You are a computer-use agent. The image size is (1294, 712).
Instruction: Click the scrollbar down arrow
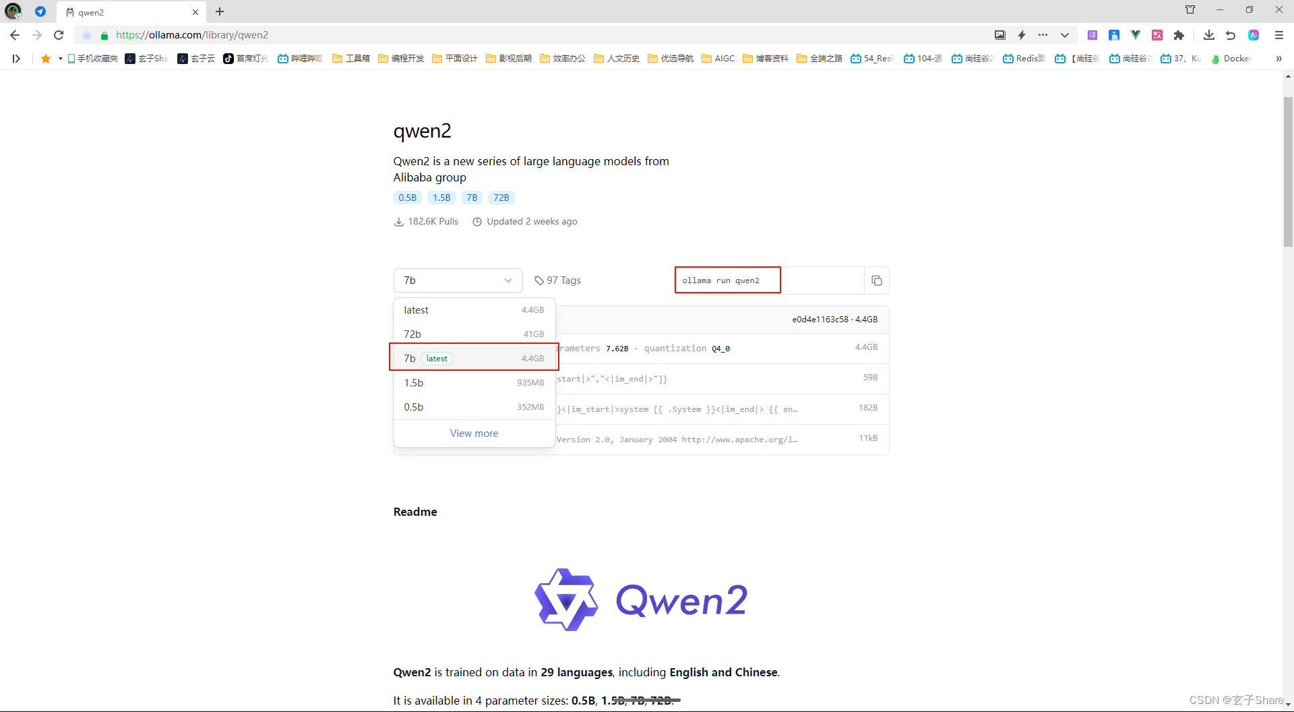pyautogui.click(x=1288, y=705)
